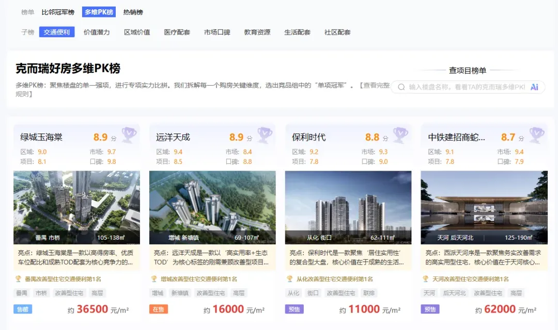Switch to 区域价值 sub-ranking
The height and width of the screenshot is (330, 558).
pos(137,32)
